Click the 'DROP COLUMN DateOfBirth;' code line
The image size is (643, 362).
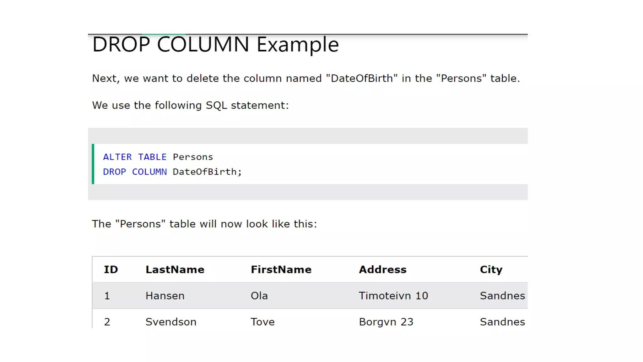tap(172, 172)
